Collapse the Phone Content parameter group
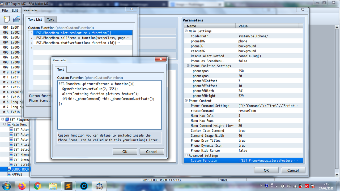 (x=186, y=101)
